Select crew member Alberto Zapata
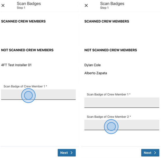This screenshot has width=161, height=161. pyautogui.click(x=96, y=73)
